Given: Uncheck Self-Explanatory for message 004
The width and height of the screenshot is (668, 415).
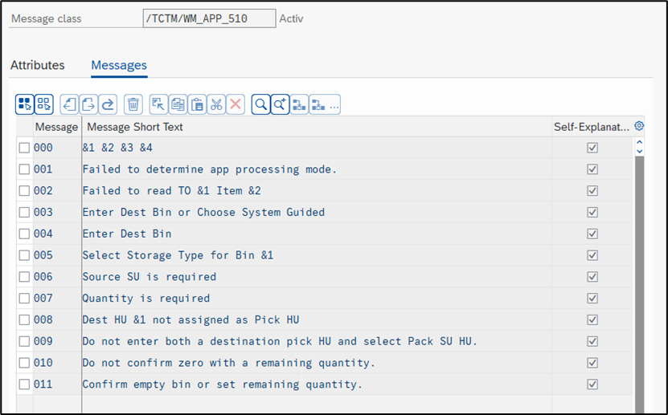Looking at the screenshot, I should pyautogui.click(x=592, y=234).
